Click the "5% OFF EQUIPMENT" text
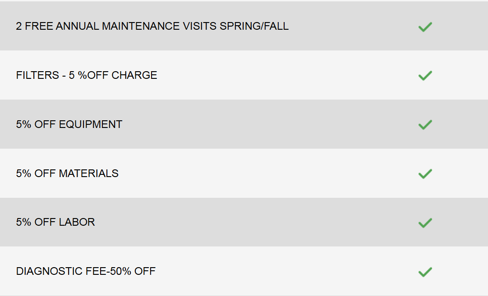 coord(69,124)
